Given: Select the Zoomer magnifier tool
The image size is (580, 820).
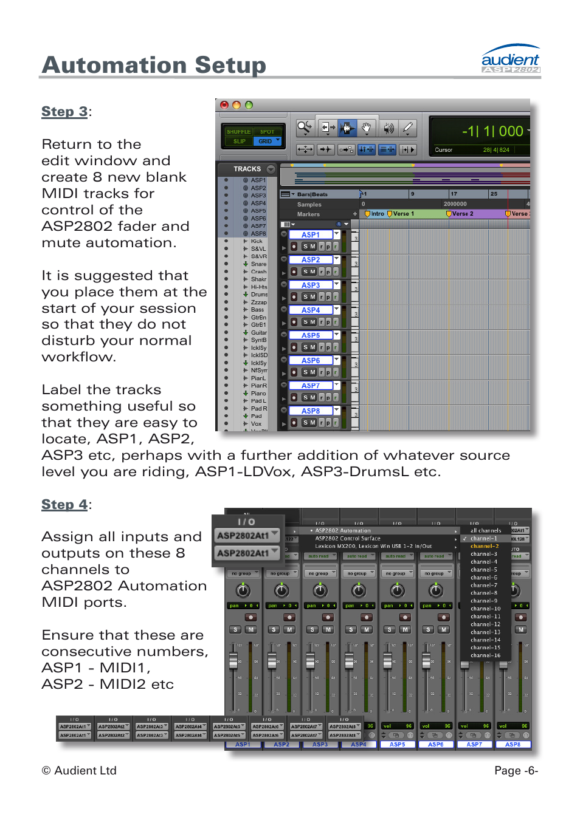Looking at the screenshot, I should pyautogui.click(x=305, y=128).
